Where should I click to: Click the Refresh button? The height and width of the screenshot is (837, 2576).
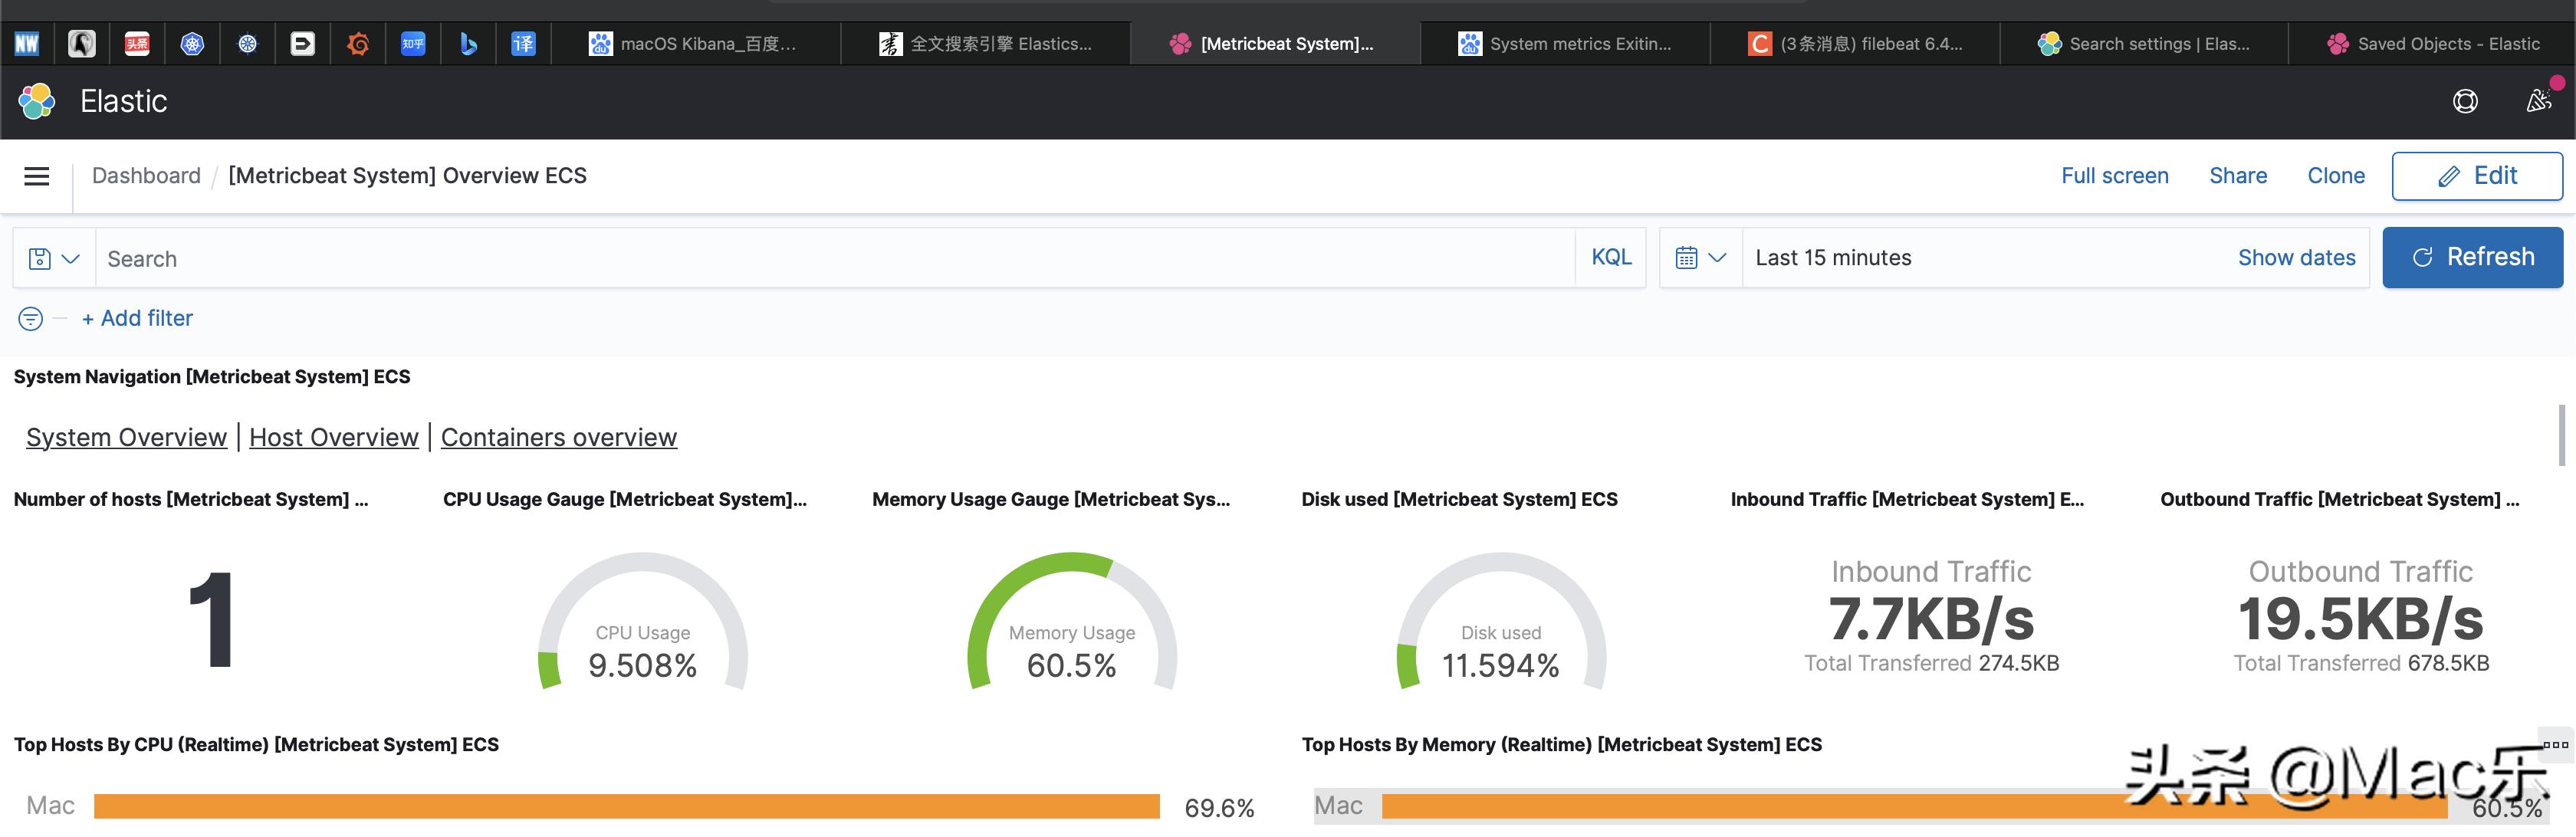[2472, 258]
